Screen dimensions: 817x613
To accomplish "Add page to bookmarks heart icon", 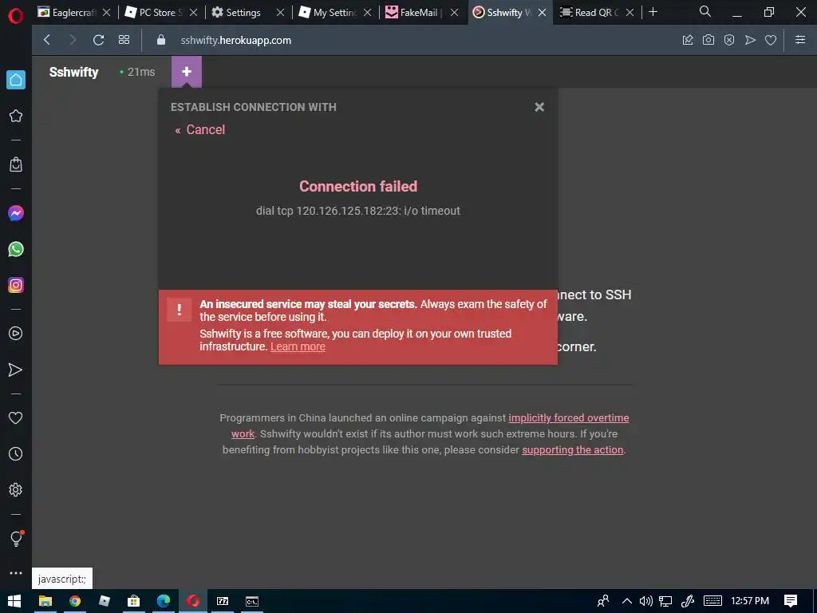I will click(x=771, y=40).
